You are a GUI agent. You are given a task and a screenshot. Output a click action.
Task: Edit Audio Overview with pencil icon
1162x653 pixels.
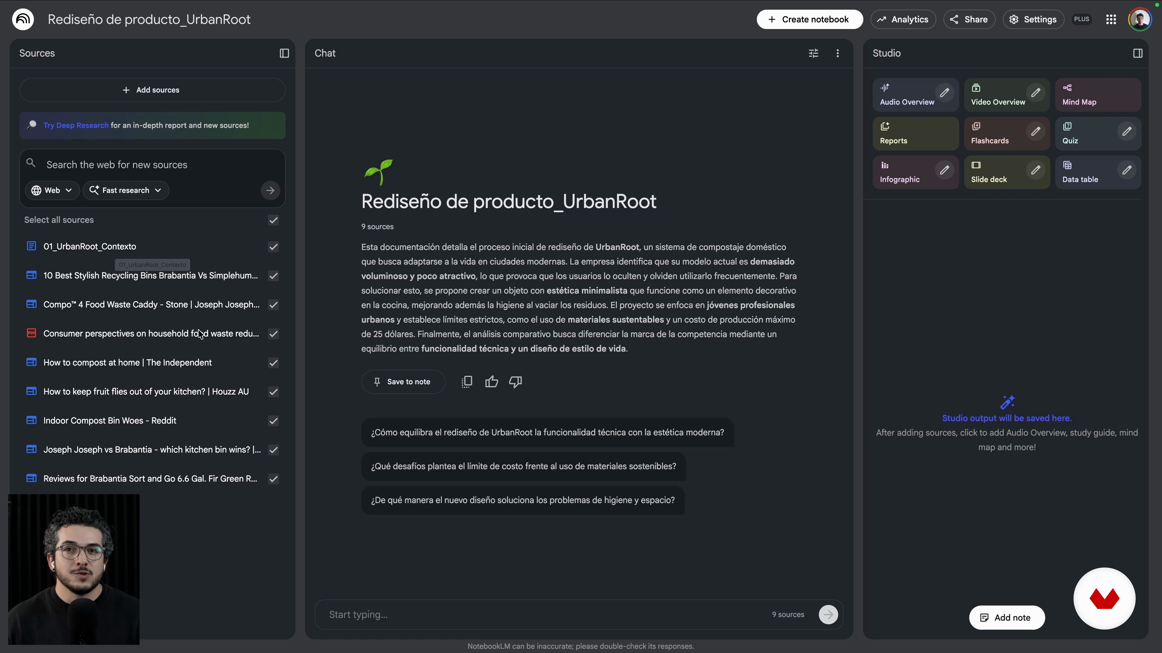[944, 93]
